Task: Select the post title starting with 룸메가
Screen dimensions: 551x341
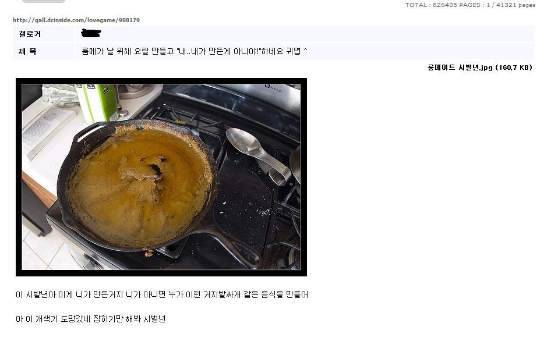Action: coord(195,51)
